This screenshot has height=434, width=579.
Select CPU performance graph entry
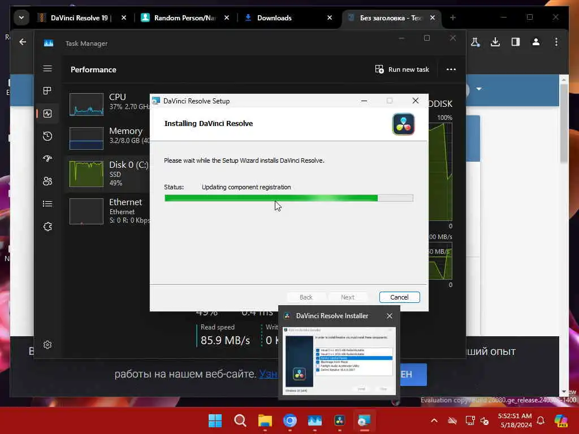point(109,104)
